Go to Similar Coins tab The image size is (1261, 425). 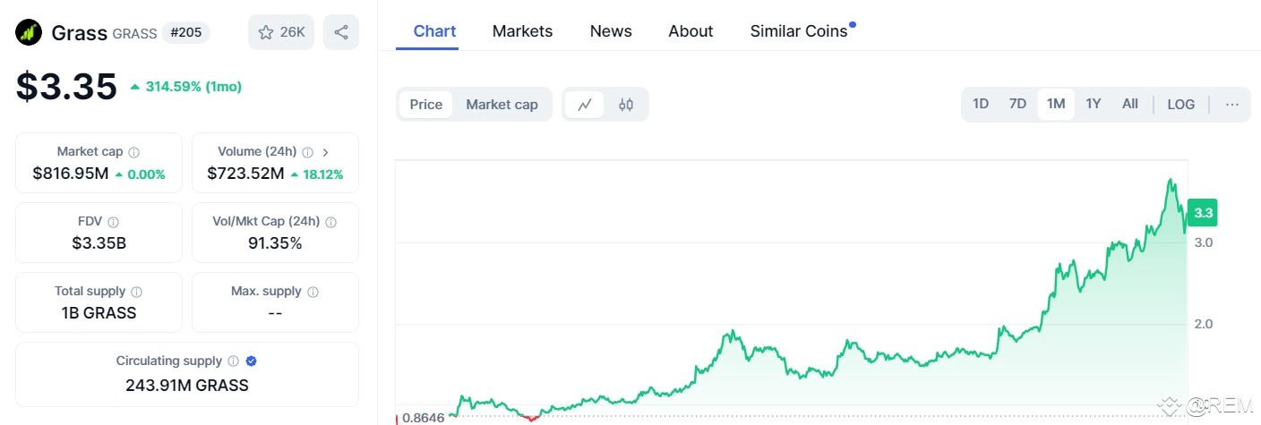tap(799, 31)
